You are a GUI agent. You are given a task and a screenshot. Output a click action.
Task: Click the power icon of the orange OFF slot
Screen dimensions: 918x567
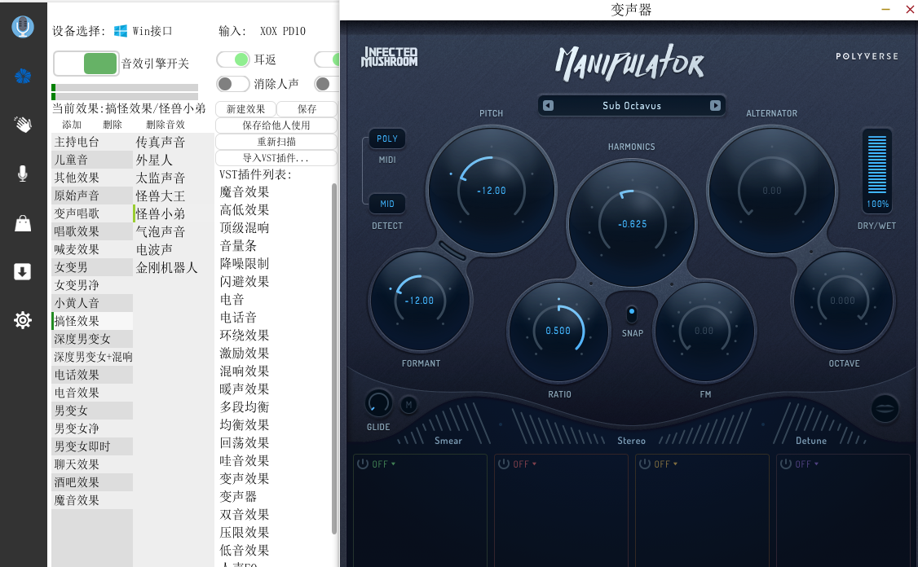pyautogui.click(x=645, y=464)
